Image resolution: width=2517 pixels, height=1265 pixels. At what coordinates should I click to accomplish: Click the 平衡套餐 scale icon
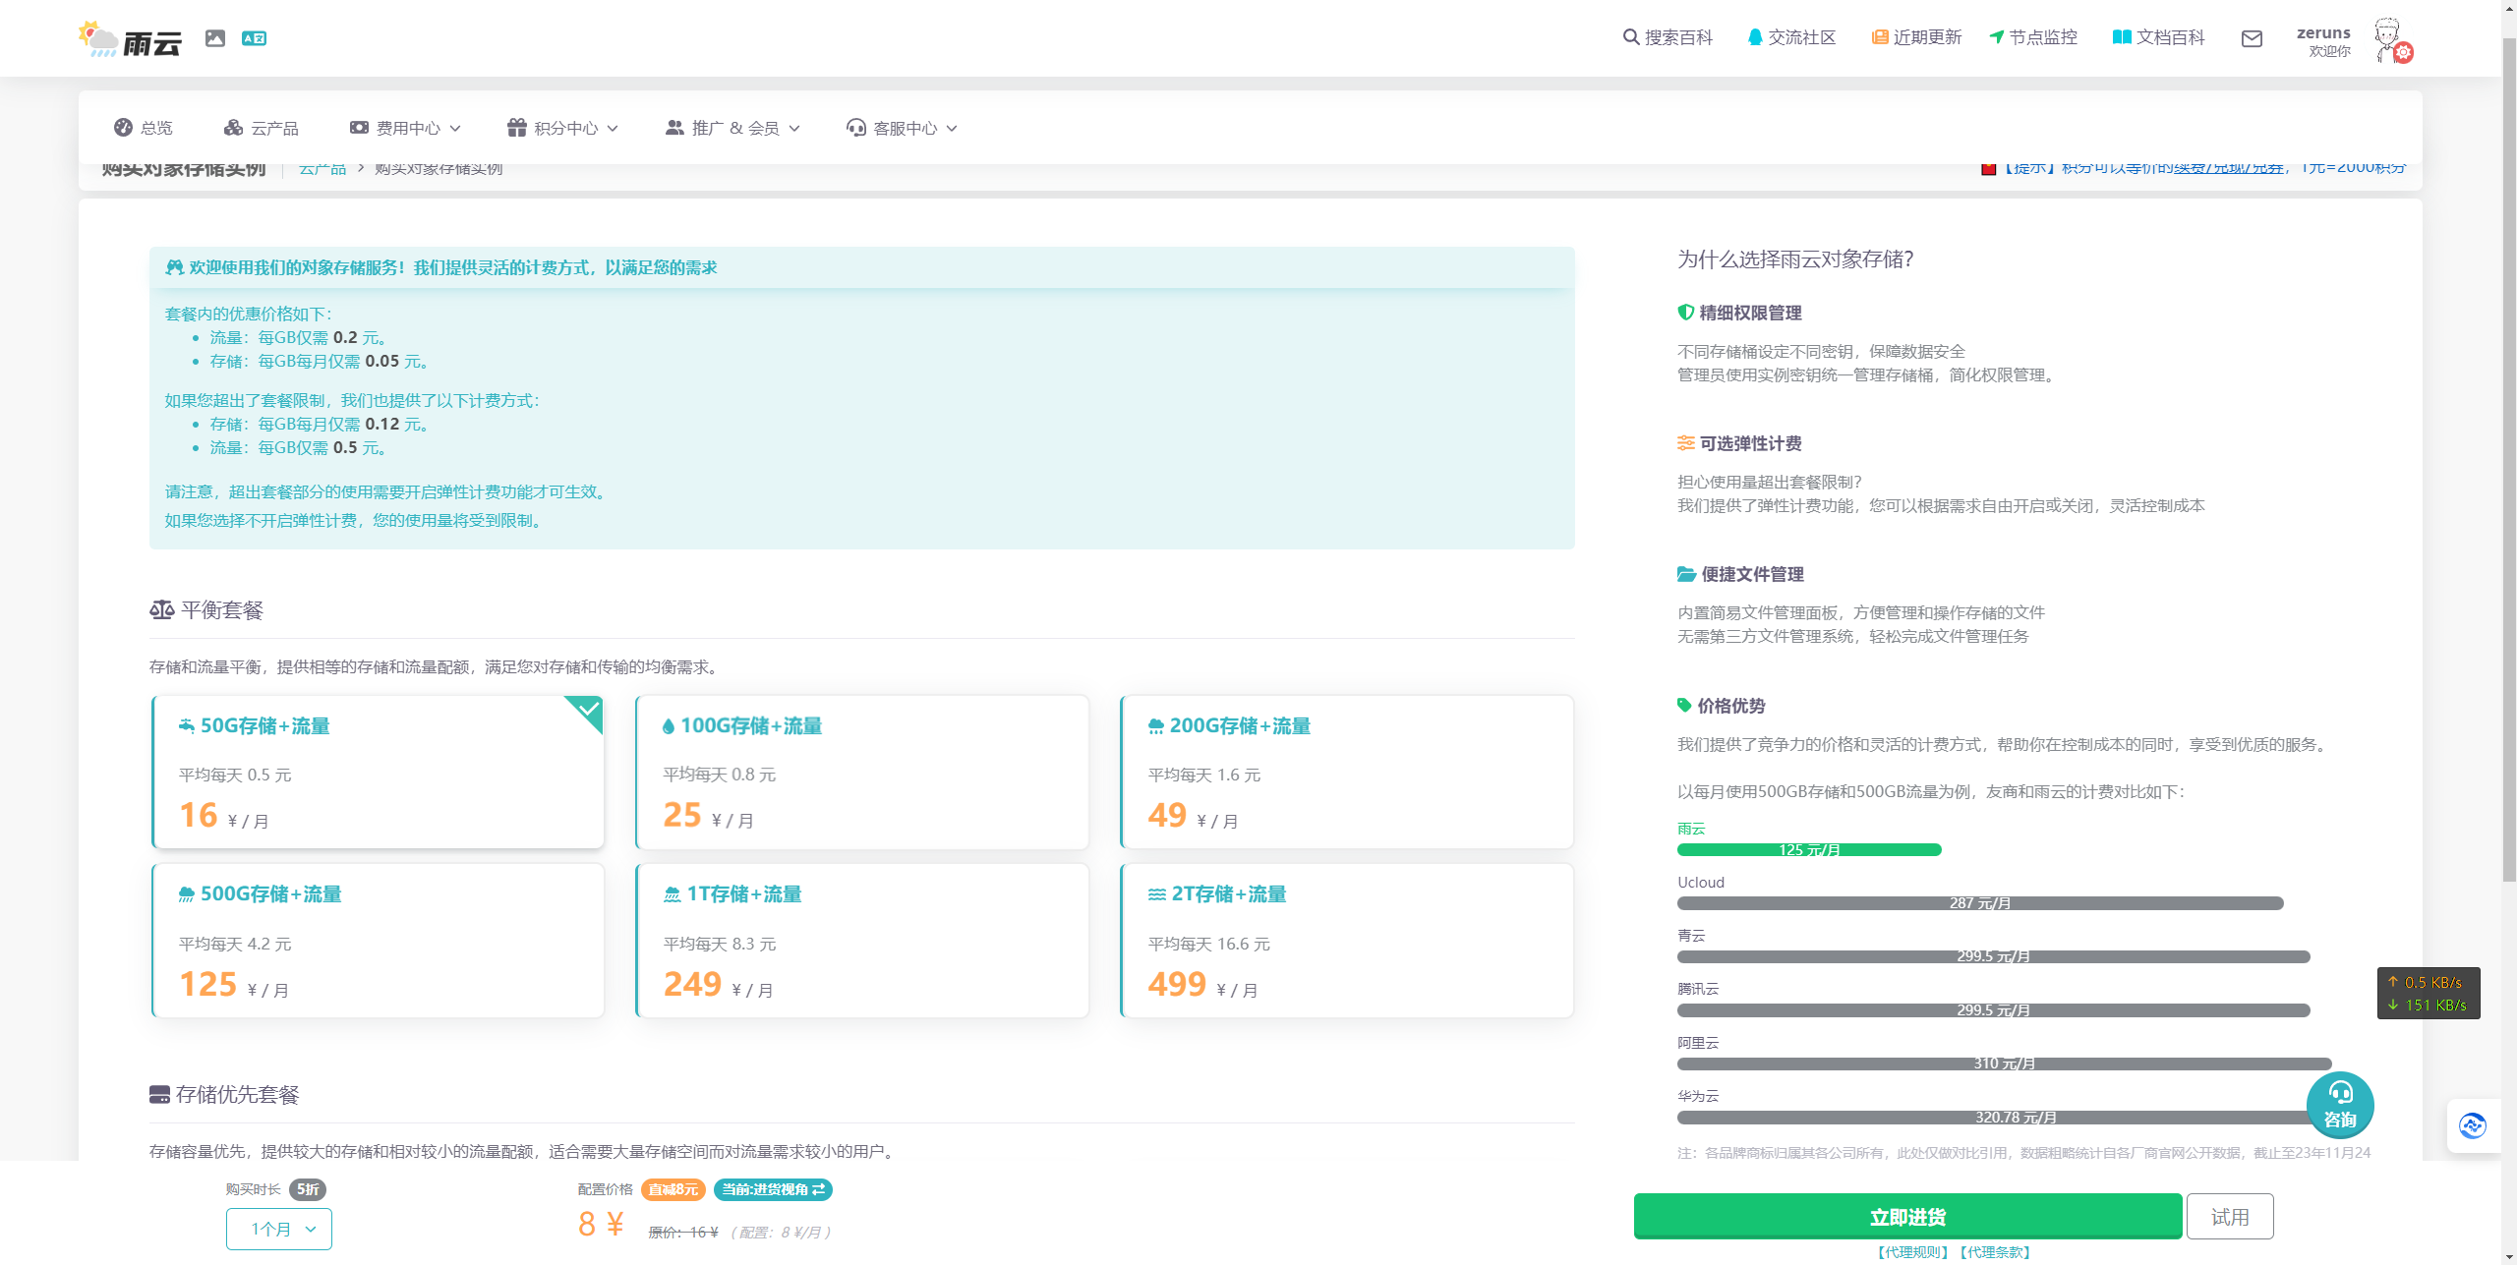tap(162, 610)
